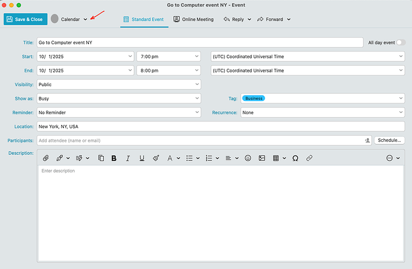
Task: Open the 7:00 pm start time dropdown
Action: pyautogui.click(x=196, y=56)
